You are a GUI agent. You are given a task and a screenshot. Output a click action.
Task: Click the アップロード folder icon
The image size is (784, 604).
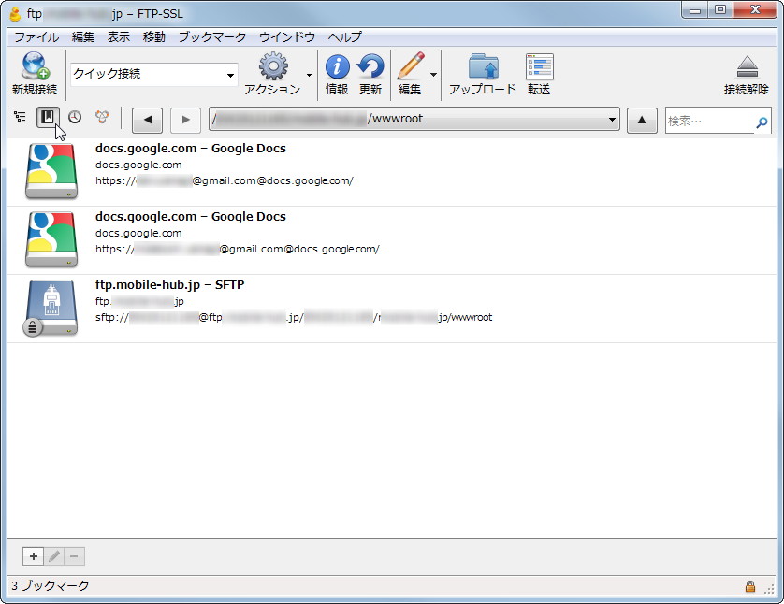pyautogui.click(x=483, y=66)
